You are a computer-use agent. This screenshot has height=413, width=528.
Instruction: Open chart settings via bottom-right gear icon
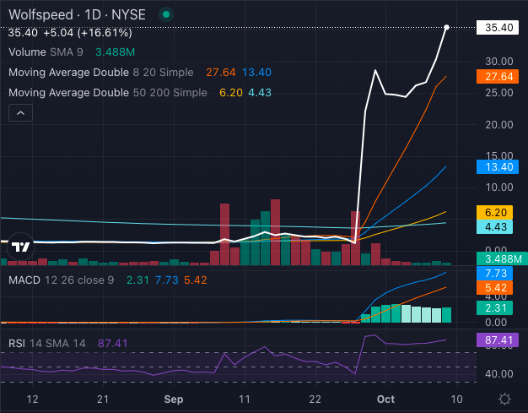point(504,399)
